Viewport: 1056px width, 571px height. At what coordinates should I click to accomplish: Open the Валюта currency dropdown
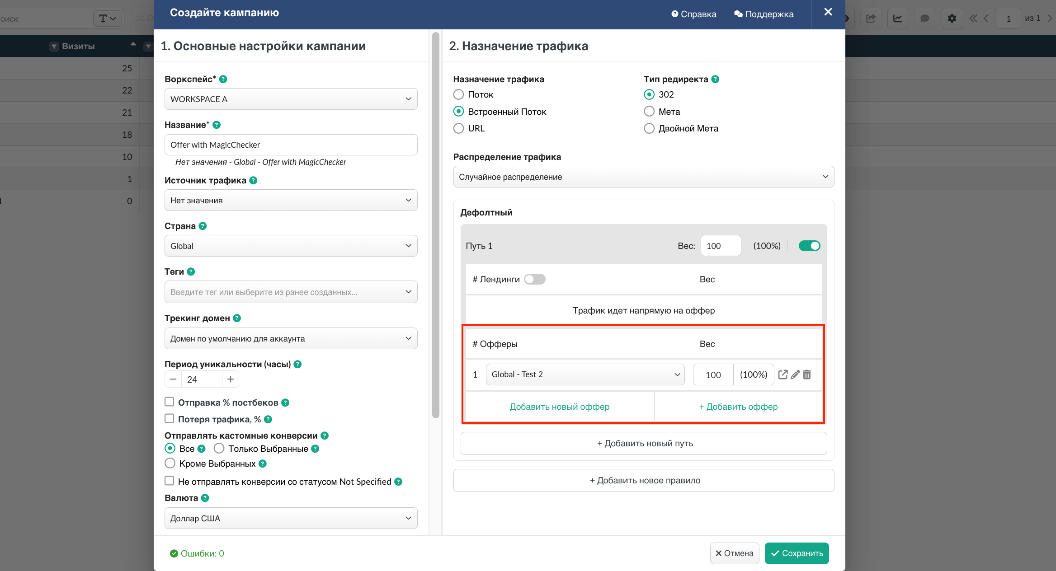tap(291, 518)
